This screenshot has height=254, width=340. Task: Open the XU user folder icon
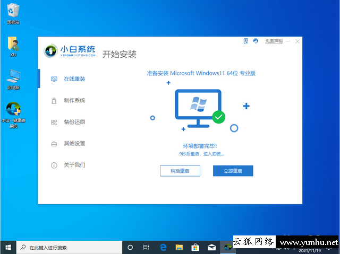(x=13, y=47)
